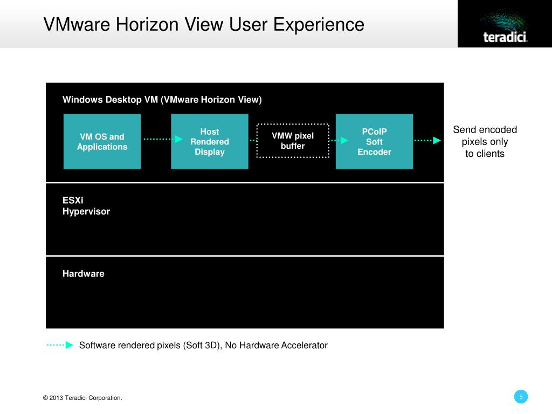Click the Hardware label

pos(83,273)
